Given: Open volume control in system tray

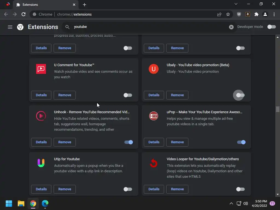Looking at the screenshot, I should (x=246, y=203).
